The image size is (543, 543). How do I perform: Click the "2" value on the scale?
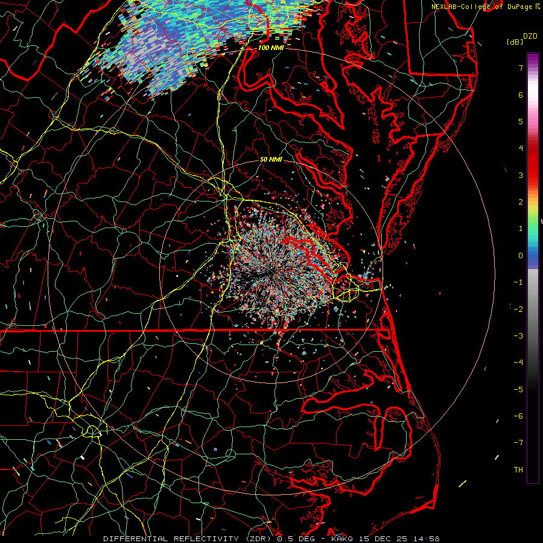click(521, 202)
